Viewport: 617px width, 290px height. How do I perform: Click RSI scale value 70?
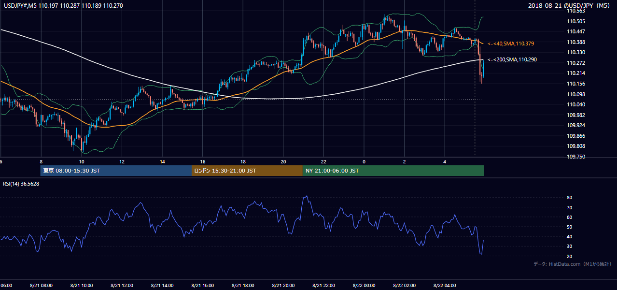[570, 207]
